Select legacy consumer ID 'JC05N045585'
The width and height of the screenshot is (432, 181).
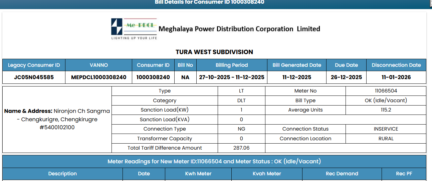pos(34,77)
